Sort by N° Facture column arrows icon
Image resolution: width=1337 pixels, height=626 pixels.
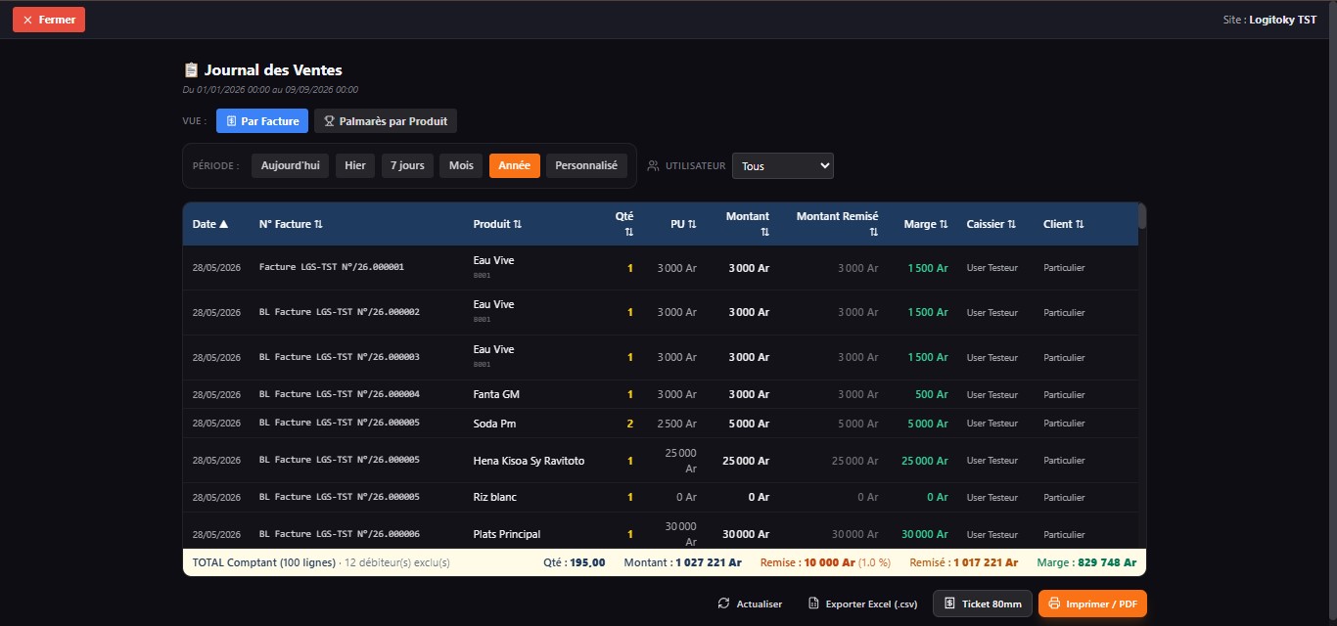coord(319,224)
